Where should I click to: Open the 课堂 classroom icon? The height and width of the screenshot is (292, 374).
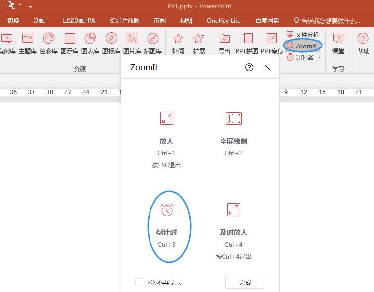tap(338, 43)
